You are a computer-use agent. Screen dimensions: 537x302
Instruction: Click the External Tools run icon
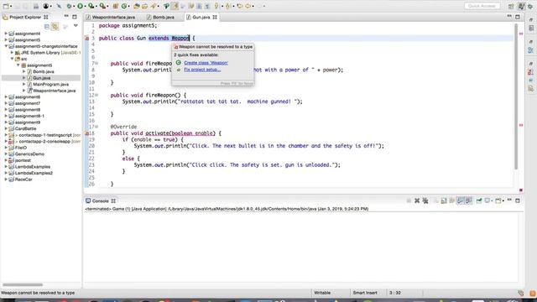102,6
